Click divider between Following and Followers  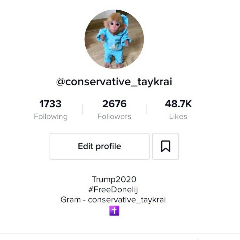82,109
